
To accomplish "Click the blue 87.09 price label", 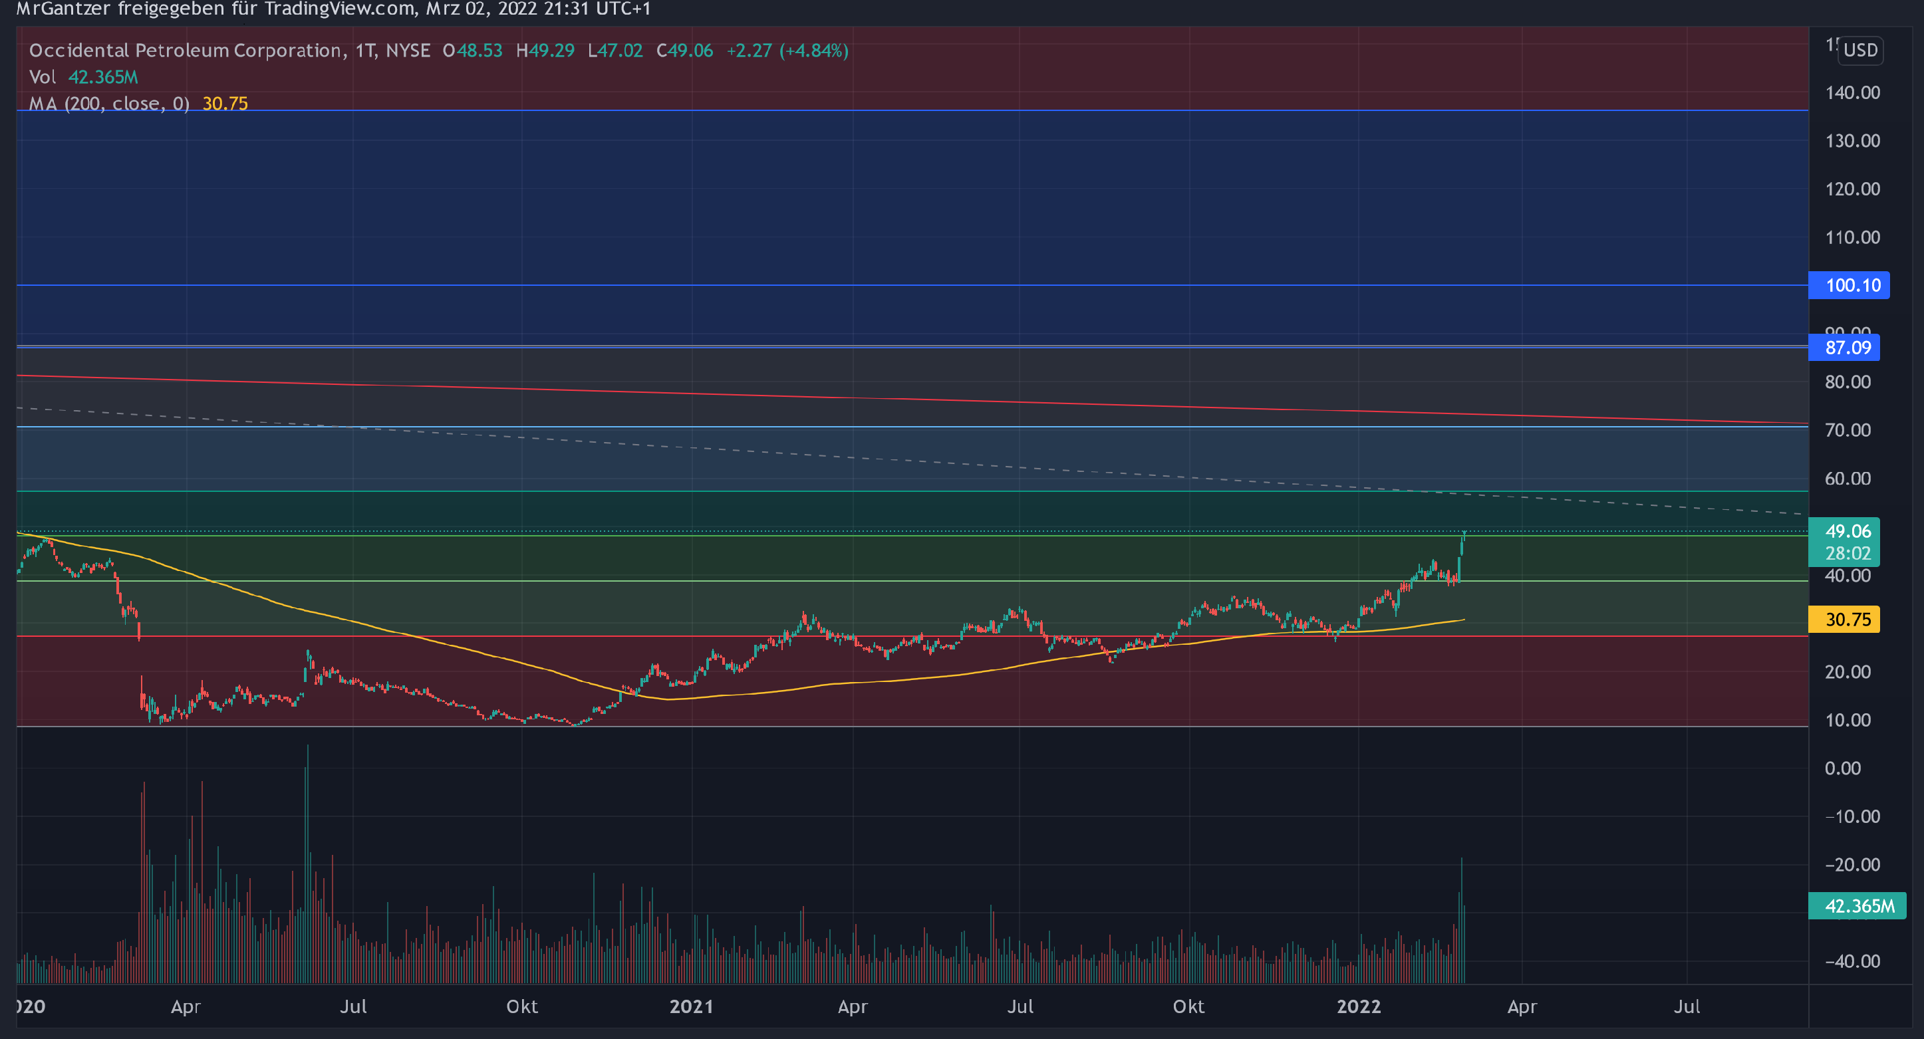I will point(1844,348).
